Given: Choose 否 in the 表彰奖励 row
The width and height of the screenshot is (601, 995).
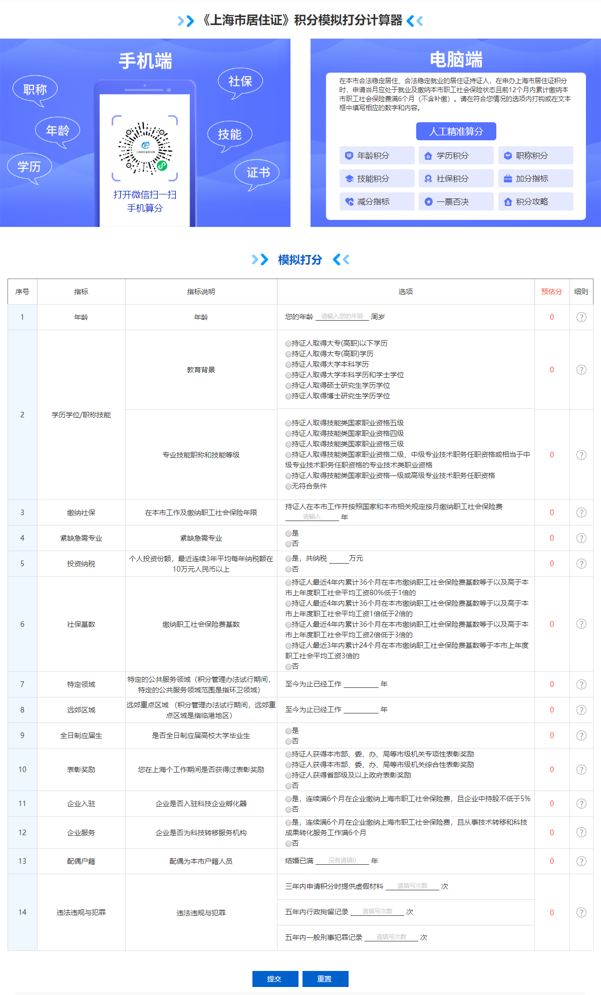Looking at the screenshot, I should 288,786.
